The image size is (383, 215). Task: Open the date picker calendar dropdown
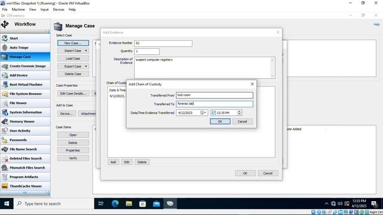pos(203,113)
